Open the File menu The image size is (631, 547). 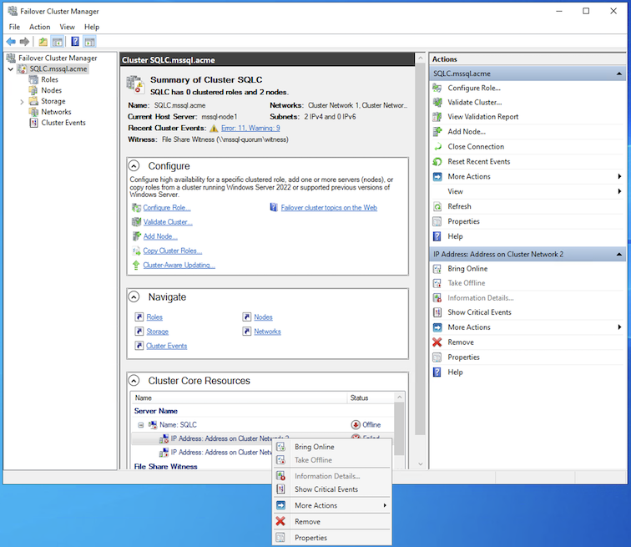coord(14,27)
